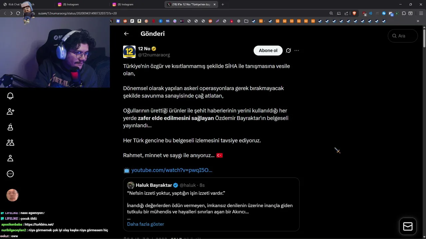Click the icon below the follow icon
This screenshot has height=239, width=426.
(x=10, y=127)
